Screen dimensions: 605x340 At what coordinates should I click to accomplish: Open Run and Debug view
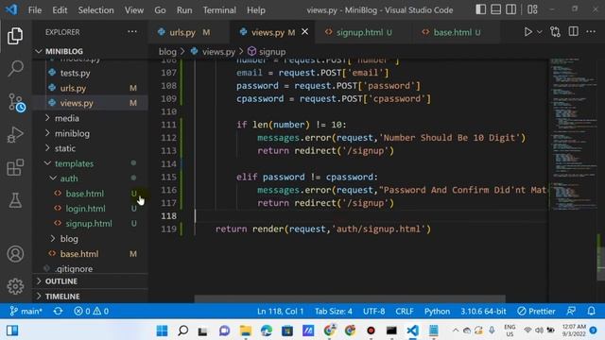[x=15, y=134]
